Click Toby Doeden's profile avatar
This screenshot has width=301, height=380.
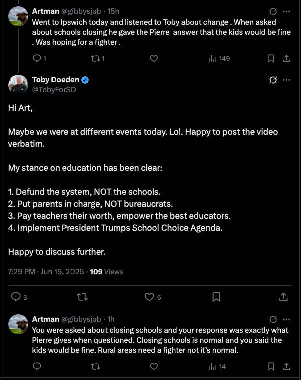pos(18,84)
